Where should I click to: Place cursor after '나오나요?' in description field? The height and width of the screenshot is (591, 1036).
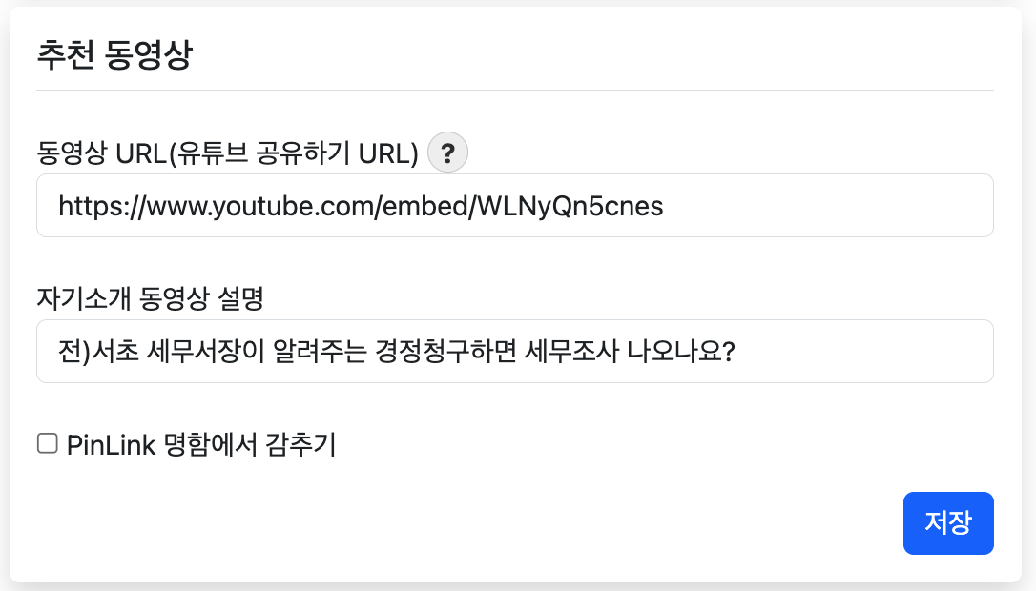click(736, 352)
